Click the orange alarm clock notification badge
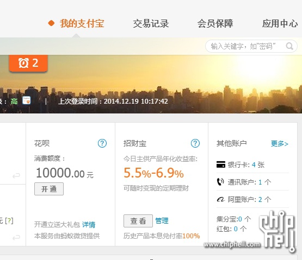The width and height of the screenshot is (302, 260). tap(28, 63)
